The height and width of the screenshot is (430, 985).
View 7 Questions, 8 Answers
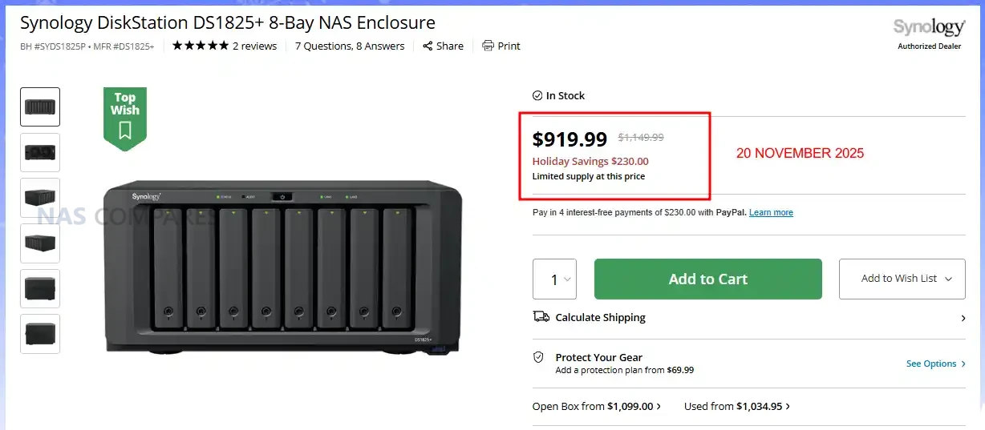[350, 46]
